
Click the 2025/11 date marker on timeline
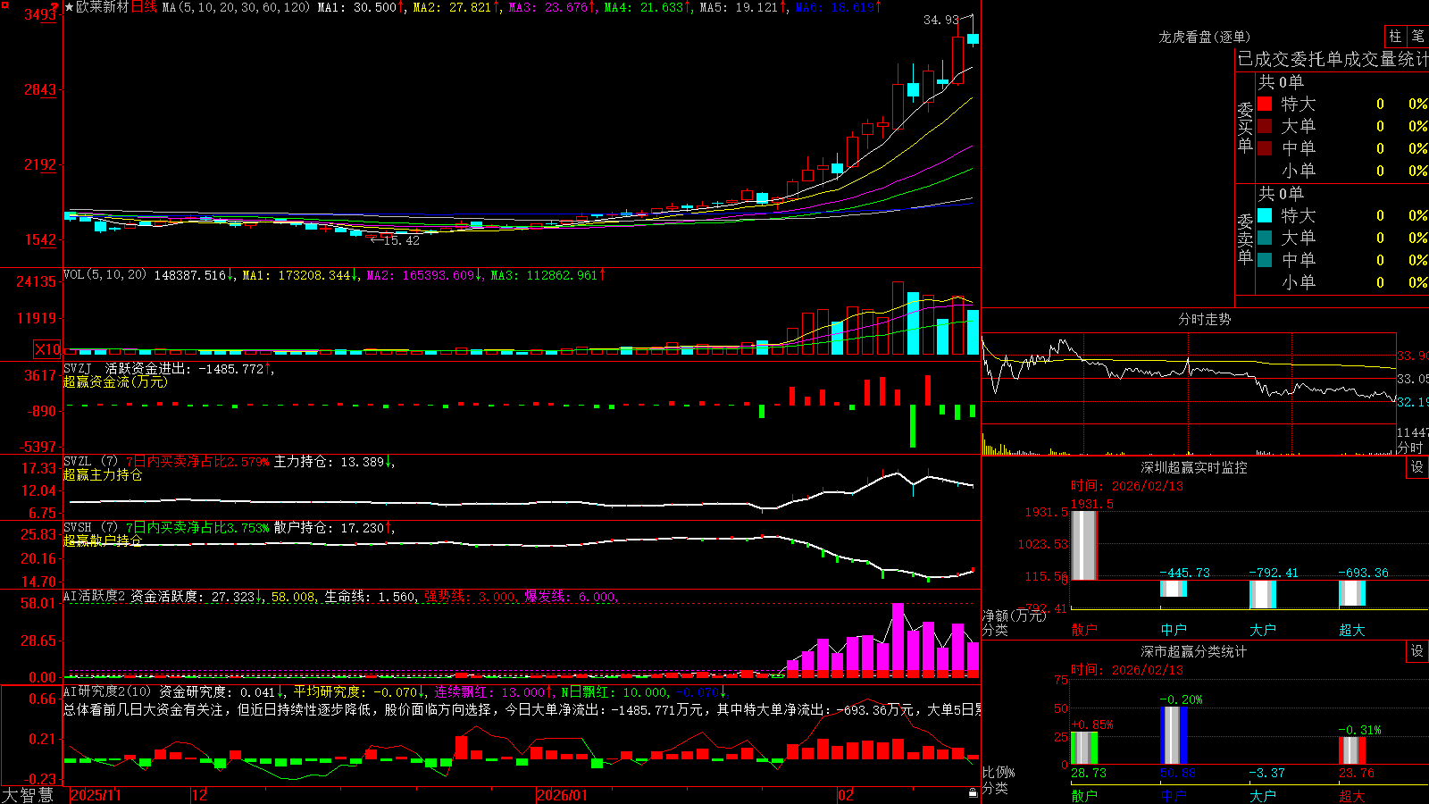tap(96, 795)
